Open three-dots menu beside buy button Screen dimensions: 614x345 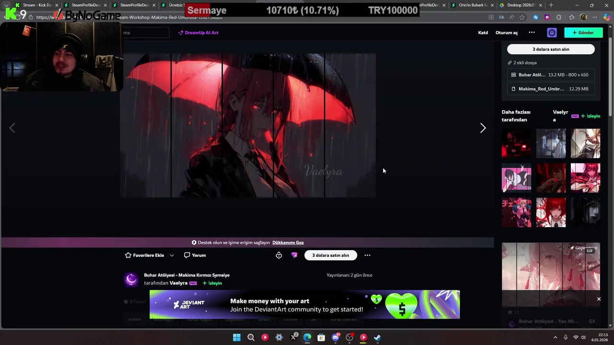tap(367, 255)
